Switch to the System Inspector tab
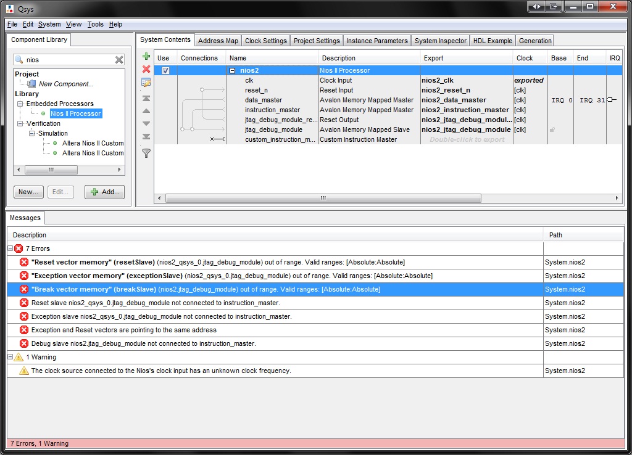This screenshot has height=455, width=632. point(441,41)
